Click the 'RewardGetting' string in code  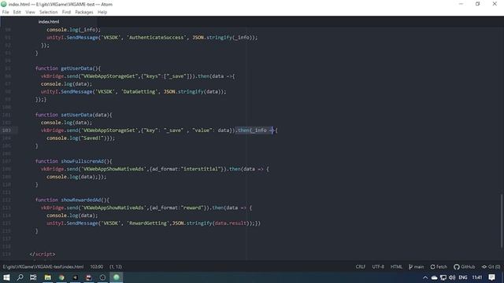pyautogui.click(x=148, y=223)
